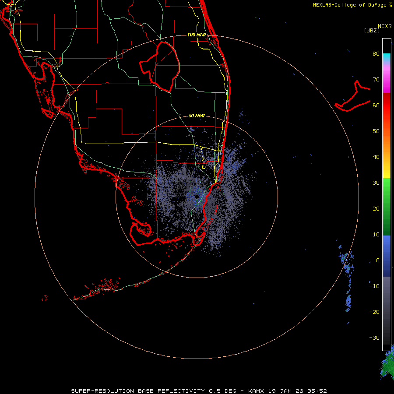Click the -30 value on the dBZ scale

374,338
